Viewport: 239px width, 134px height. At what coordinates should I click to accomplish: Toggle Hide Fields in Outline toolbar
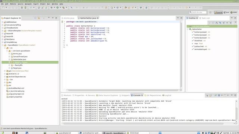click(x=220, y=23)
